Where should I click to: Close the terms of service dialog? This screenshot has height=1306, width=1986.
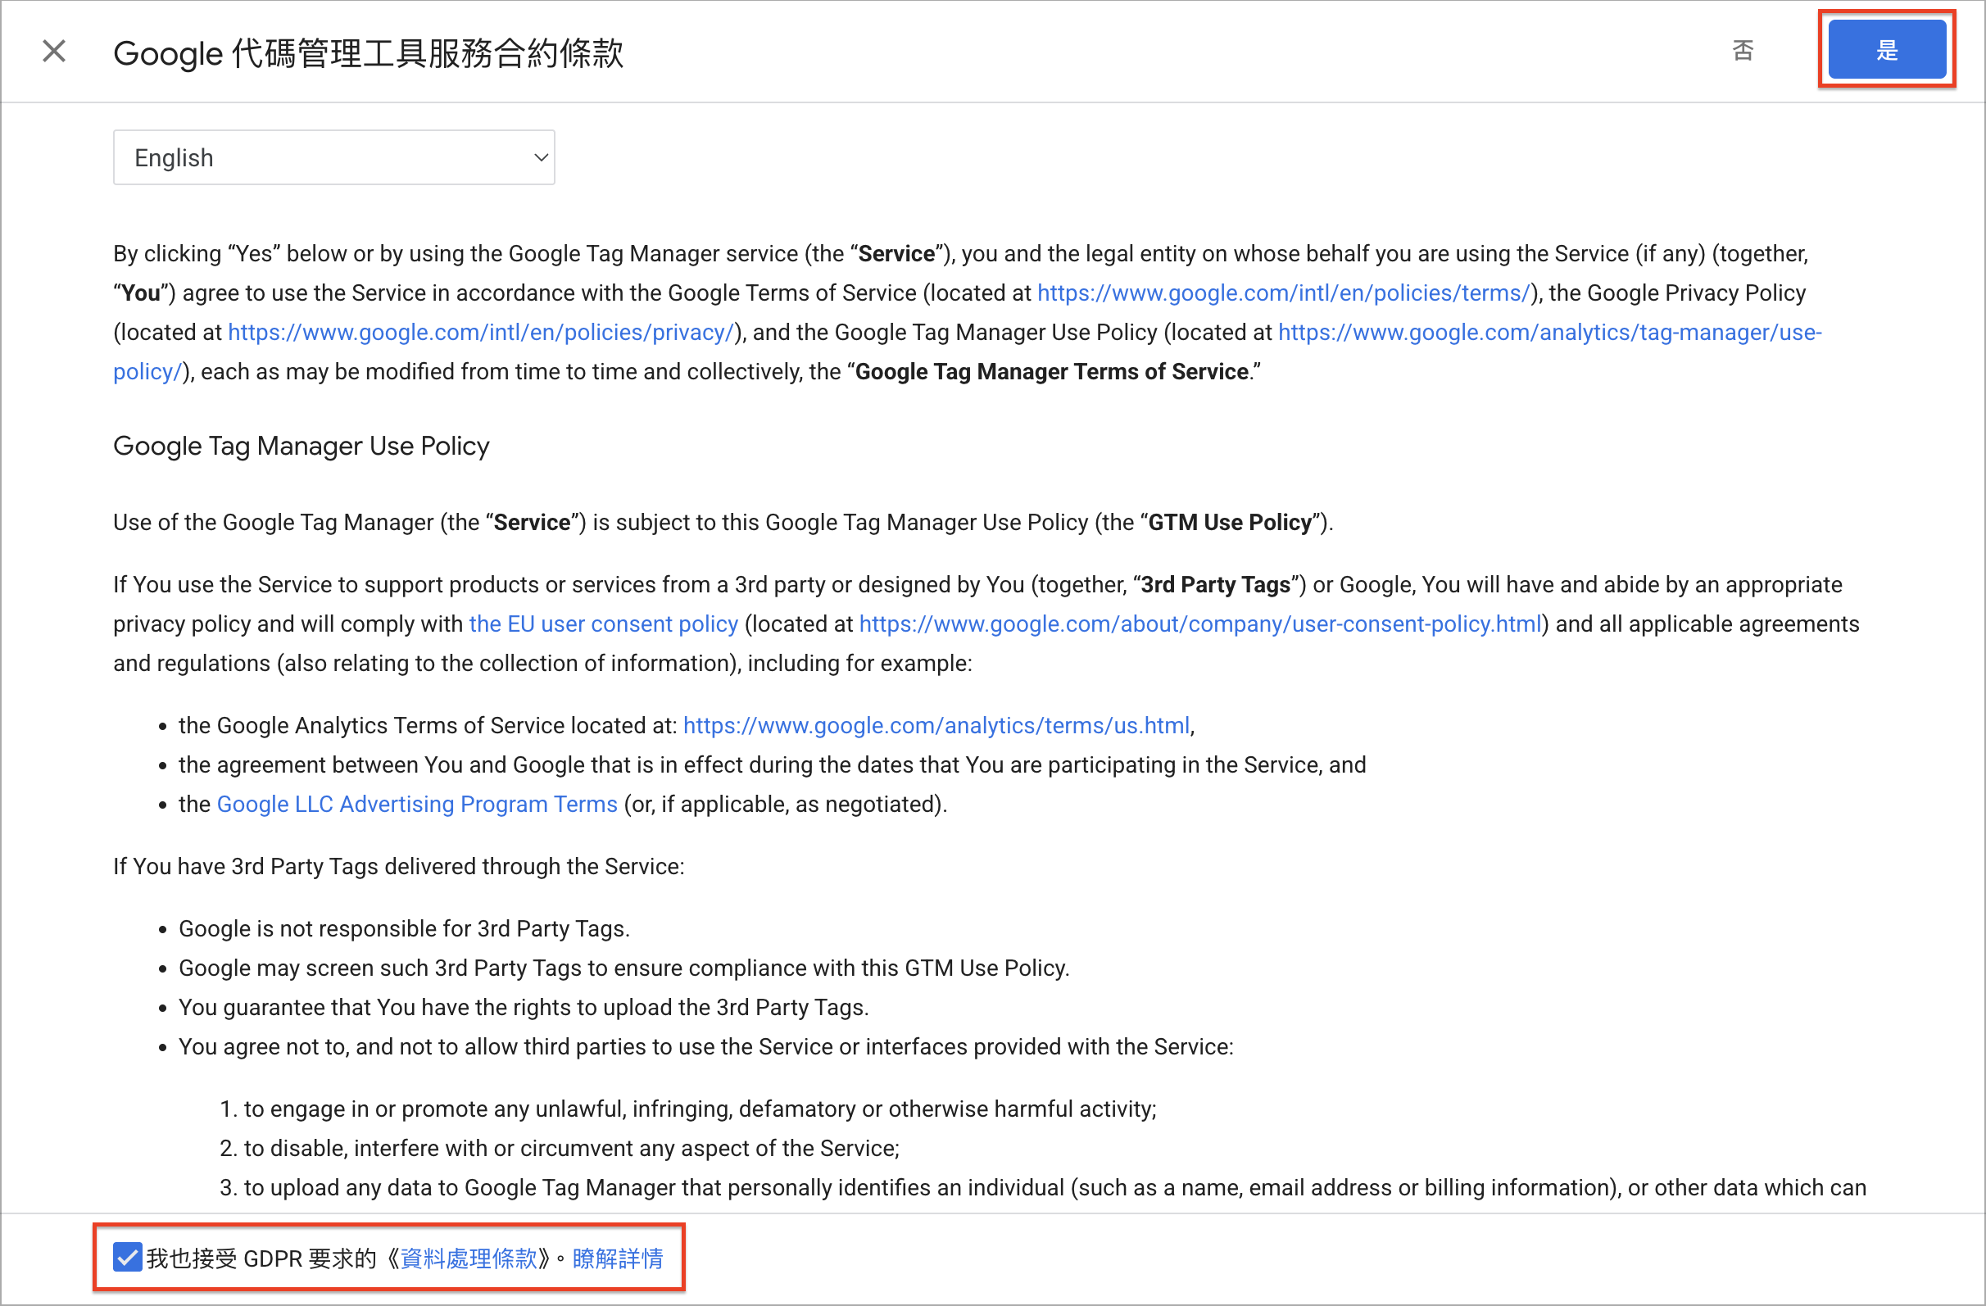pyautogui.click(x=54, y=52)
